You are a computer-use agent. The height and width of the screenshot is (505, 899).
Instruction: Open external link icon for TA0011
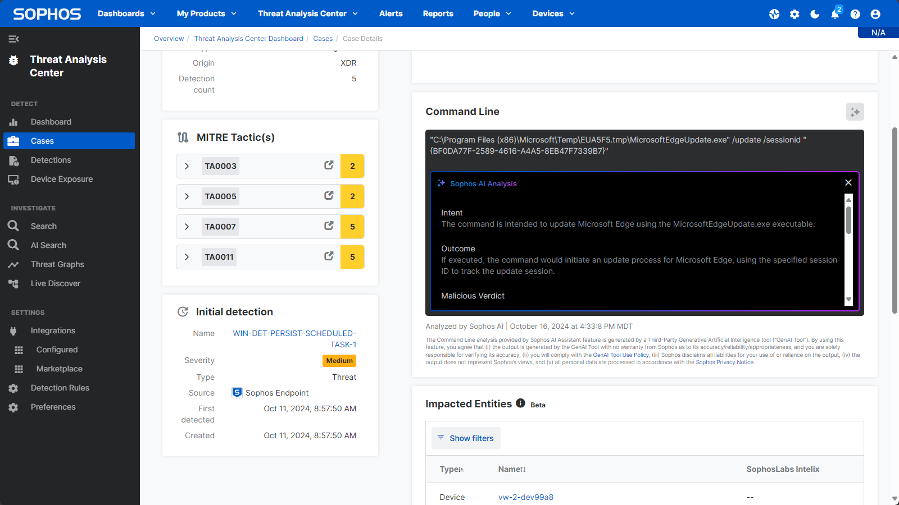click(x=329, y=256)
